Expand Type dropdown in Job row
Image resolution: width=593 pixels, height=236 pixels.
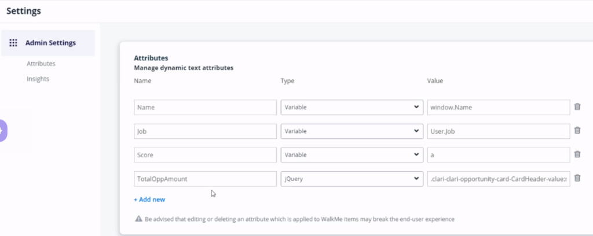coord(351,131)
